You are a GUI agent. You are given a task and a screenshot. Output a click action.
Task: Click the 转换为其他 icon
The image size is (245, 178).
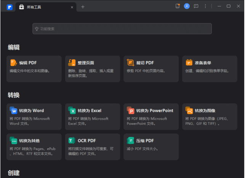coord(13,141)
